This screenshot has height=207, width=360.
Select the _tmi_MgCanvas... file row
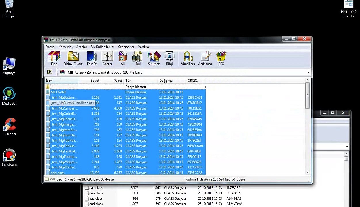(x=125, y=108)
